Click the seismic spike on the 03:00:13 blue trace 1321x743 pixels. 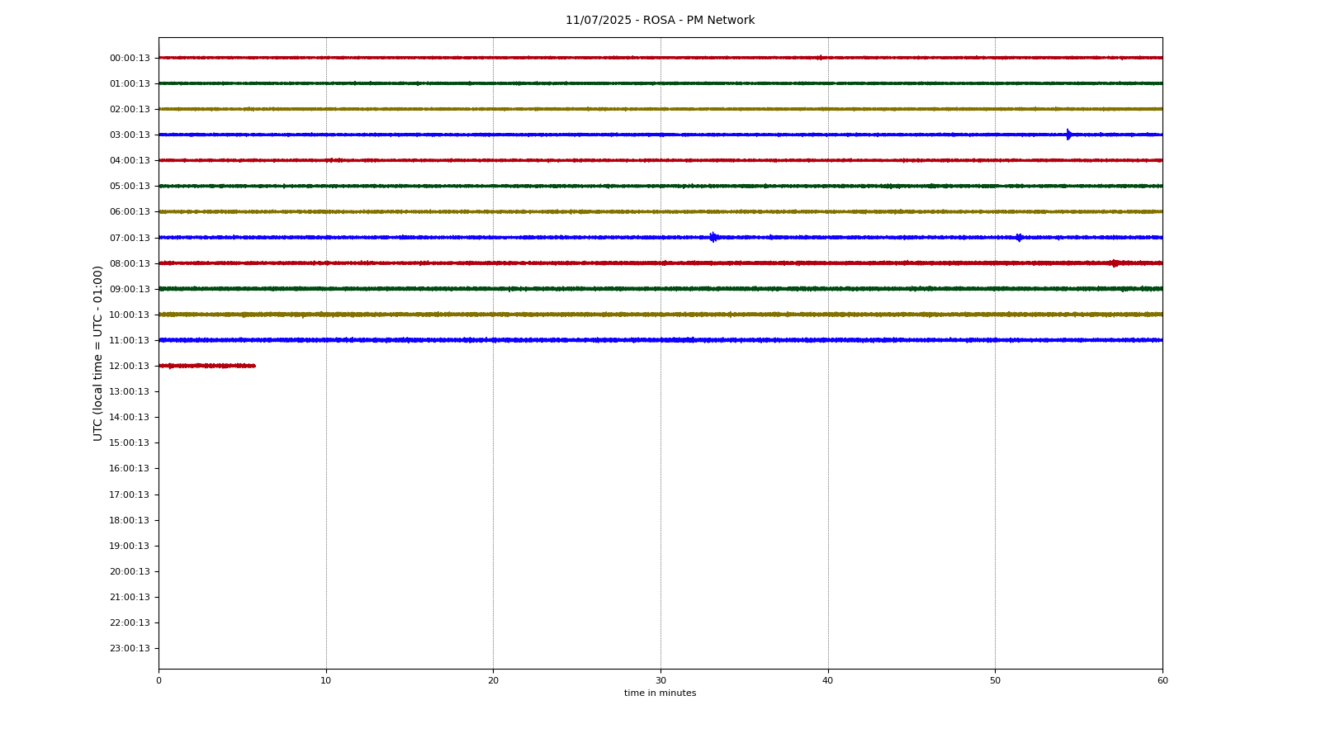(1068, 135)
